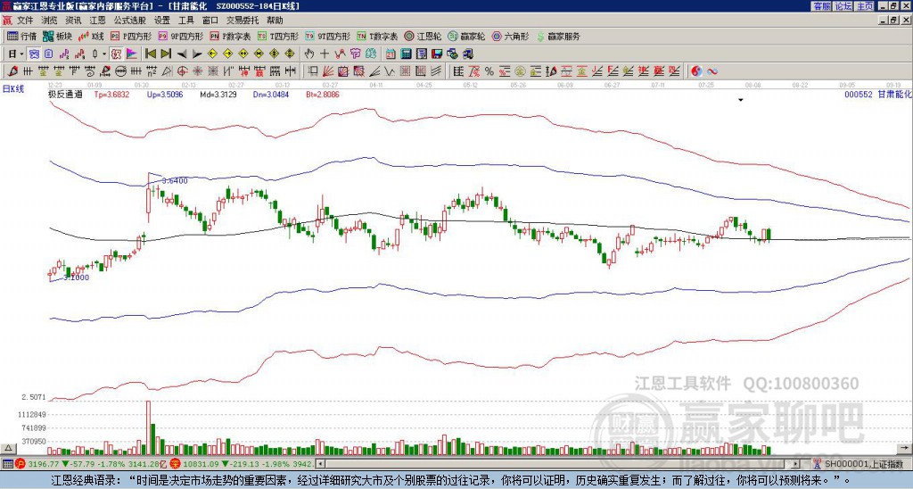Viewport: 913px width, 489px height.
Task: Click the 3196.77 index value in status bar
Action: [44, 464]
